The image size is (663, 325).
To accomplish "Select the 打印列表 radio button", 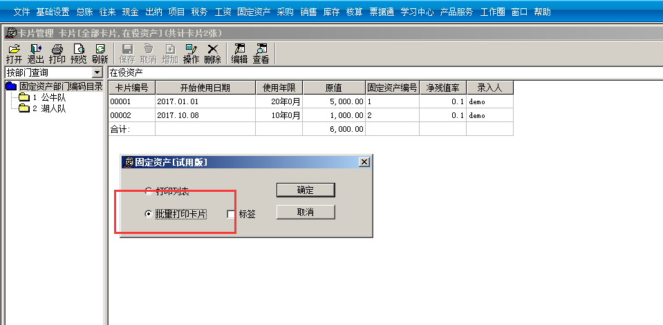I will point(148,190).
